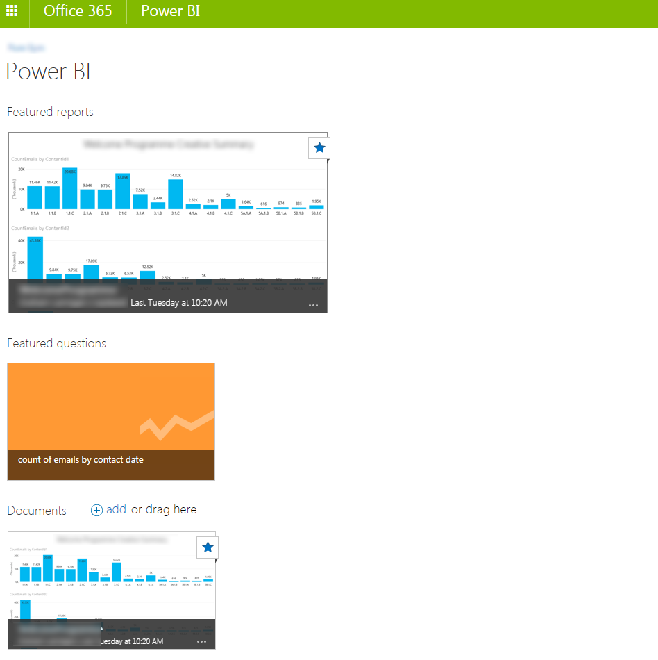
Task: Click the 'add' link next to Documents
Action: pyautogui.click(x=116, y=509)
